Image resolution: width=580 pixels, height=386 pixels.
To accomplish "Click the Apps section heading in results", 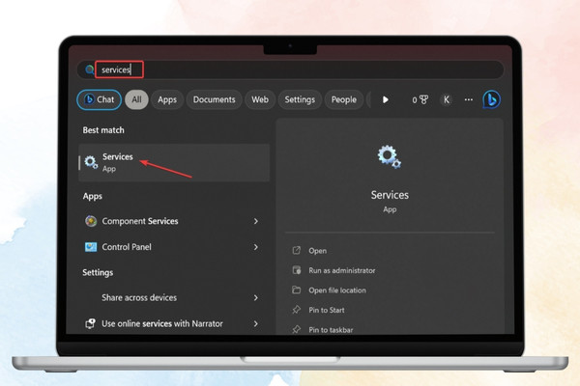I will tap(93, 196).
